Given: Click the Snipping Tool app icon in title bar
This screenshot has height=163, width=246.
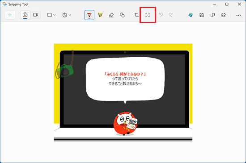Looking at the screenshot, I should click(x=5, y=4).
